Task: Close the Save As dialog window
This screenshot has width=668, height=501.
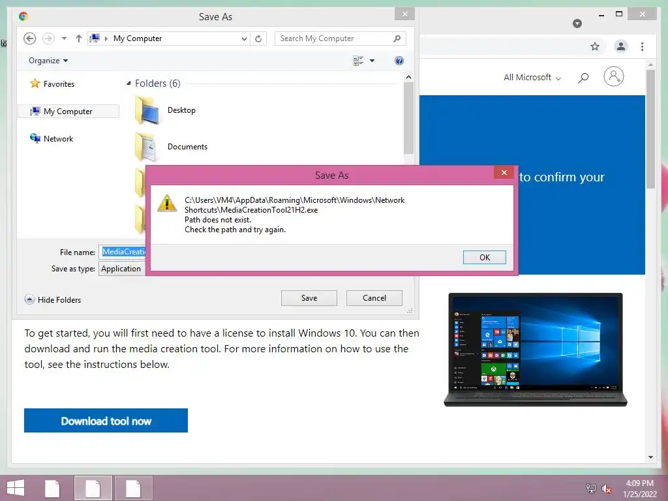Action: (404, 14)
